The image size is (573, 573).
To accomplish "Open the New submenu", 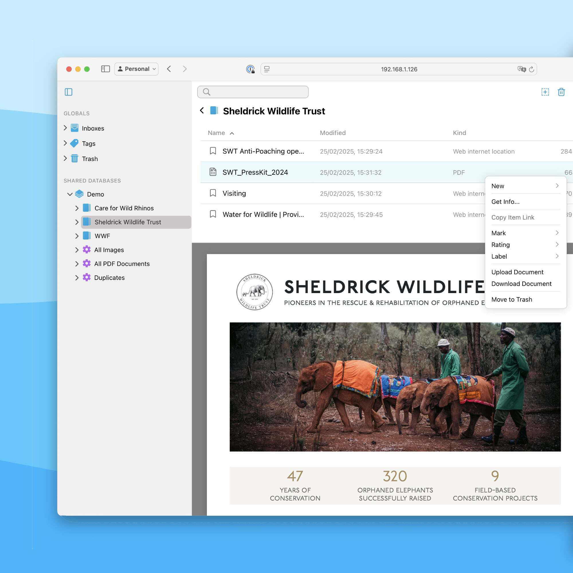I will (525, 186).
